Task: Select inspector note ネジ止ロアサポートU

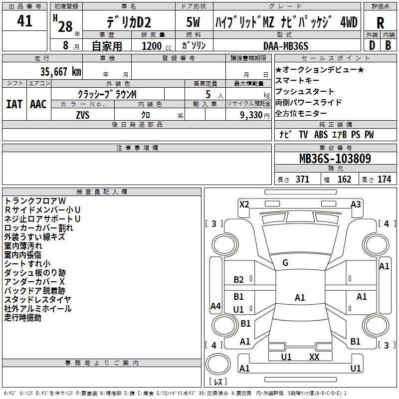Action: coord(42,219)
